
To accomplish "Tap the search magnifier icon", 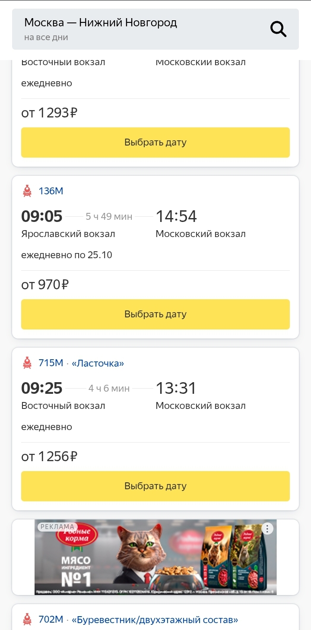I will click(278, 29).
